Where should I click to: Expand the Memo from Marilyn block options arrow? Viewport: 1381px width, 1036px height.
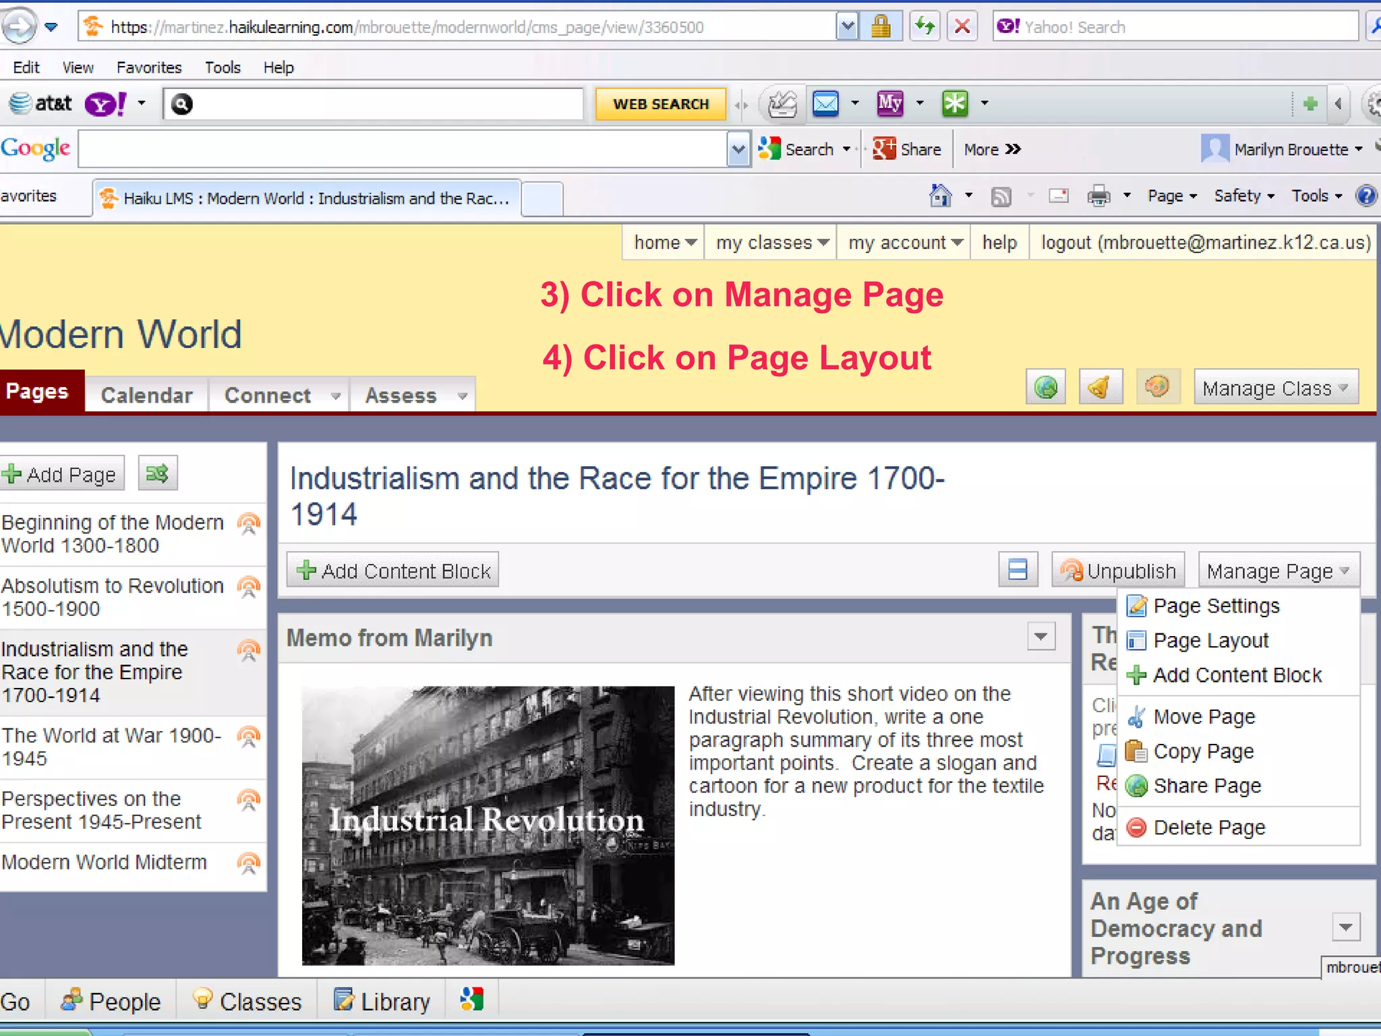point(1041,636)
